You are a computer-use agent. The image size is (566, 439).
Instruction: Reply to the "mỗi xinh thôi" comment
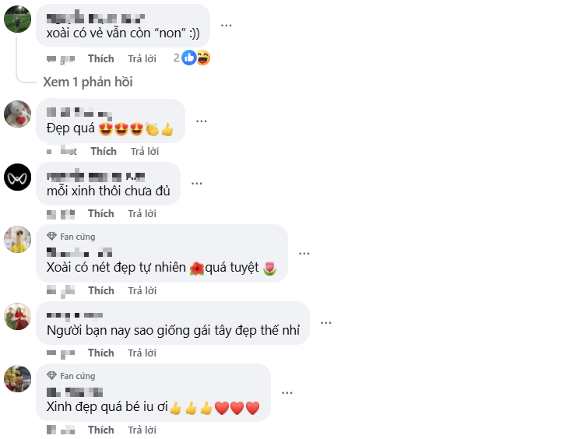point(142,213)
